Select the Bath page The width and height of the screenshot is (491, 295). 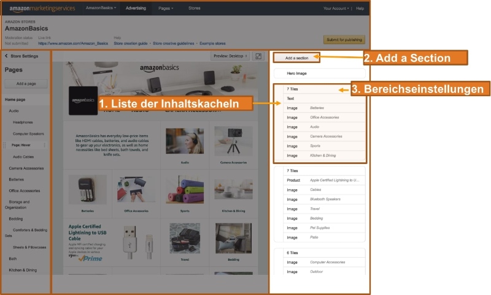tap(13, 259)
